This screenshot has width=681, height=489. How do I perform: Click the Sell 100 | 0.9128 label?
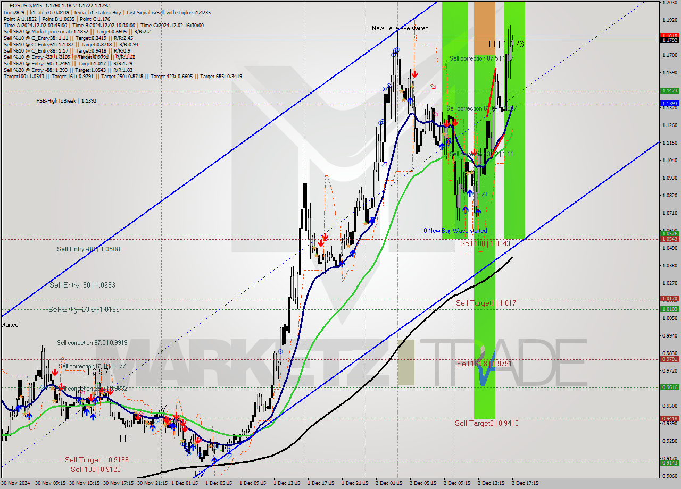tap(96, 469)
